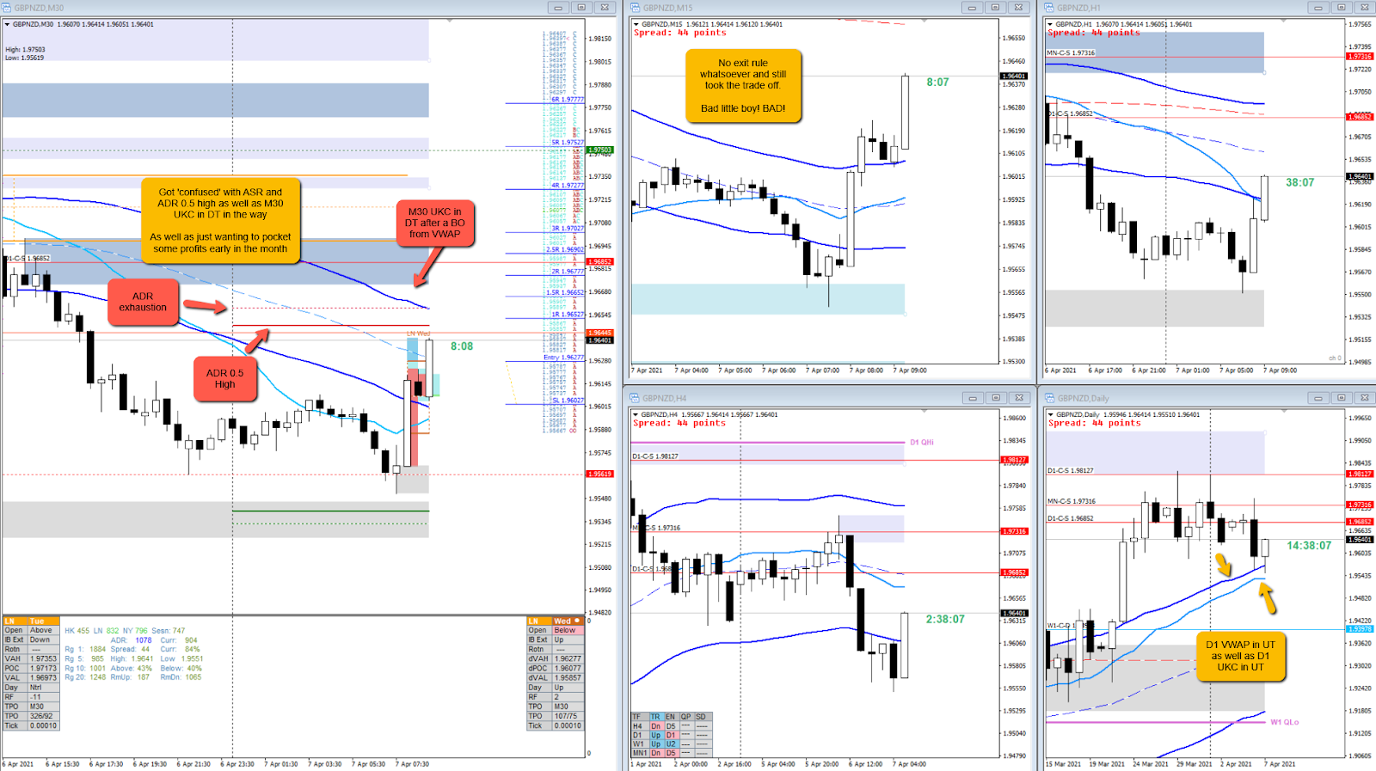Close the GBPNZD,Daily chart window
Viewport: 1376px width, 771px height.
(1364, 398)
